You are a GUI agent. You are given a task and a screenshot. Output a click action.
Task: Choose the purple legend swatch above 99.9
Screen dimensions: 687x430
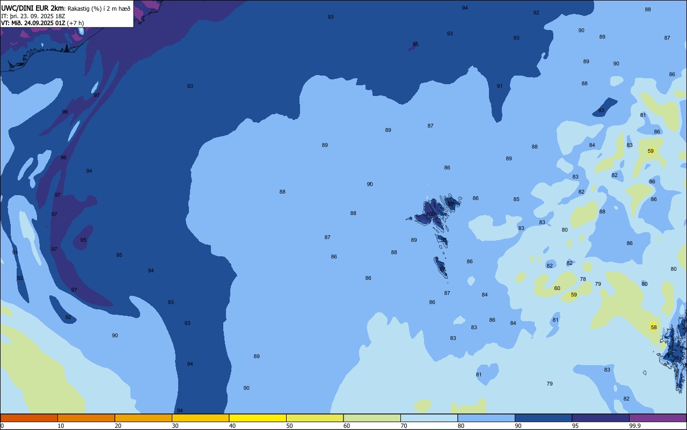point(657,418)
